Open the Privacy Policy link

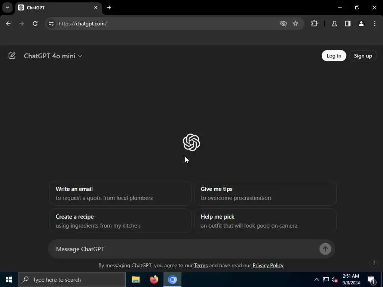[268, 265]
